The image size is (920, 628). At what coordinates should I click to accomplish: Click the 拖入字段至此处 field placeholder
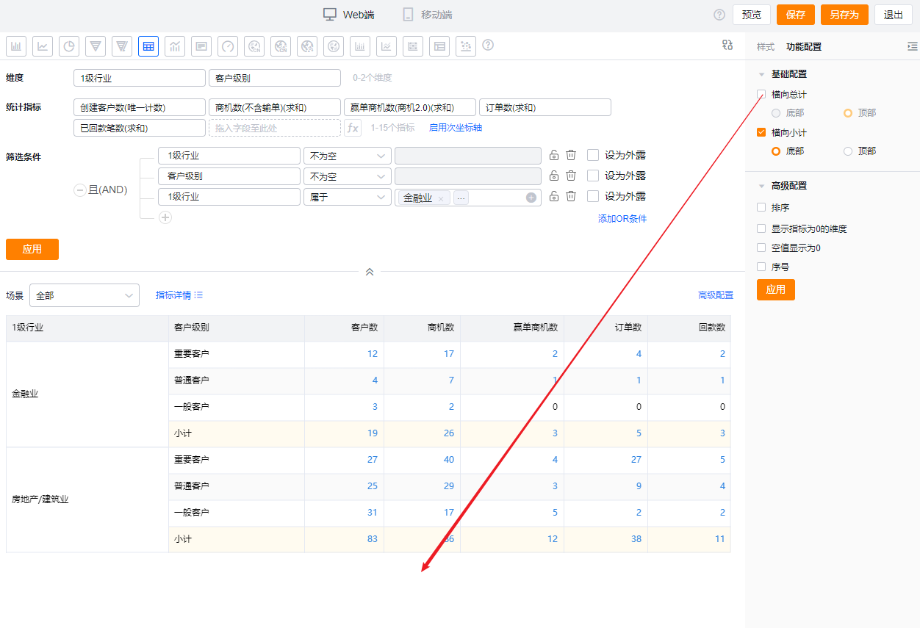pos(273,128)
